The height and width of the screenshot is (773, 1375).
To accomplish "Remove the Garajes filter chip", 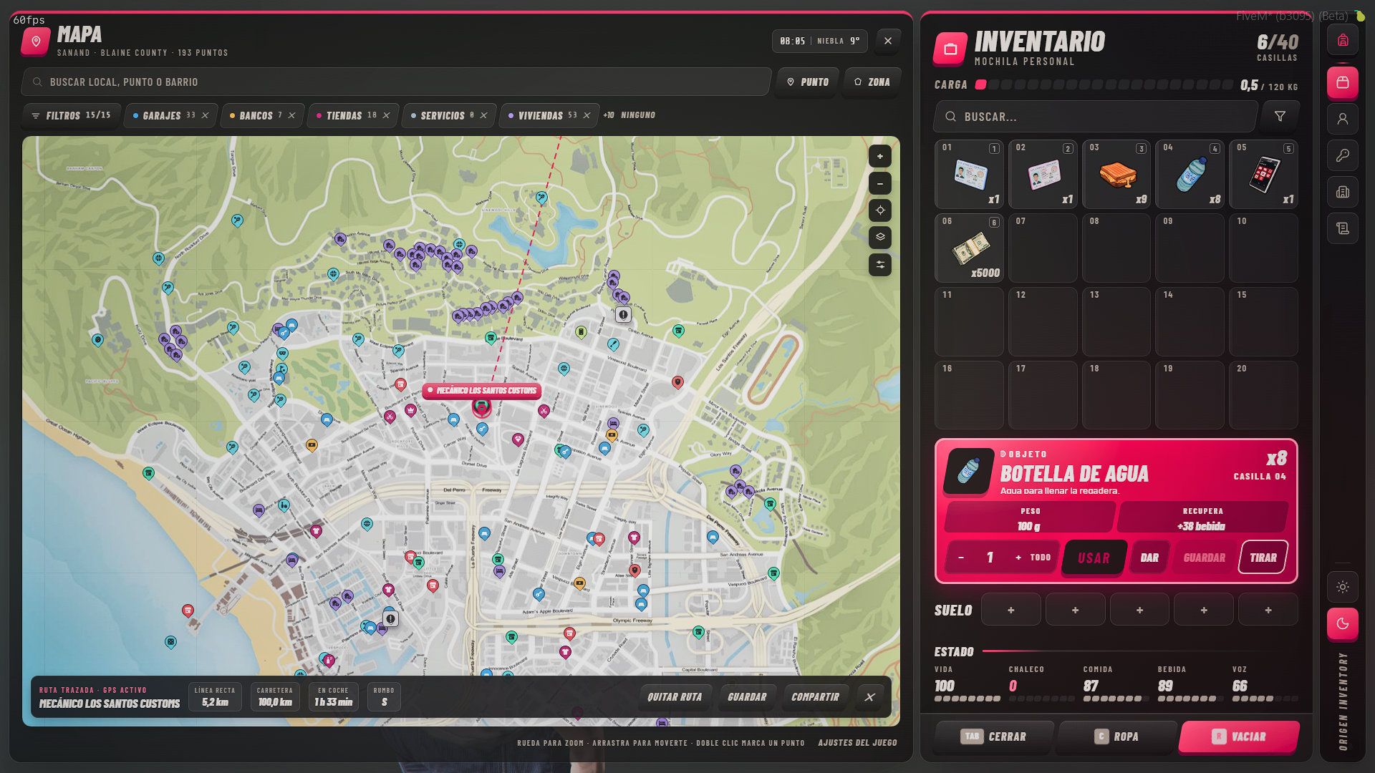I will pyautogui.click(x=206, y=115).
